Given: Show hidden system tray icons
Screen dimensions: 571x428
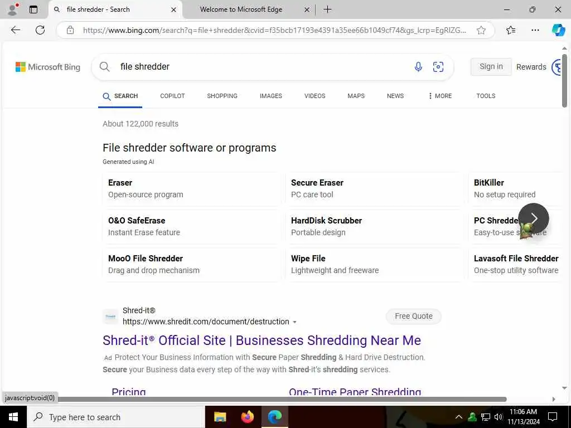Looking at the screenshot, I should point(459,417).
